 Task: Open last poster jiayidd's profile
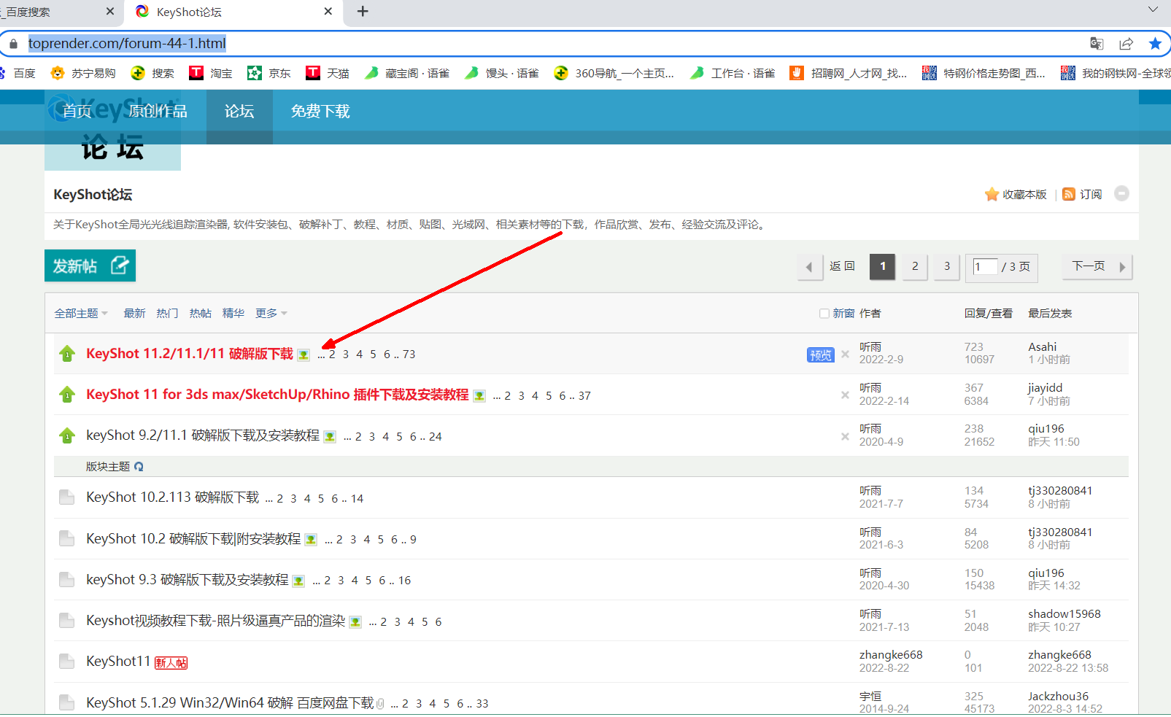(1046, 388)
